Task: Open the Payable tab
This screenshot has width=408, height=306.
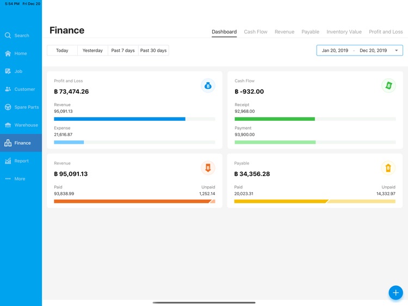Action: pos(310,32)
